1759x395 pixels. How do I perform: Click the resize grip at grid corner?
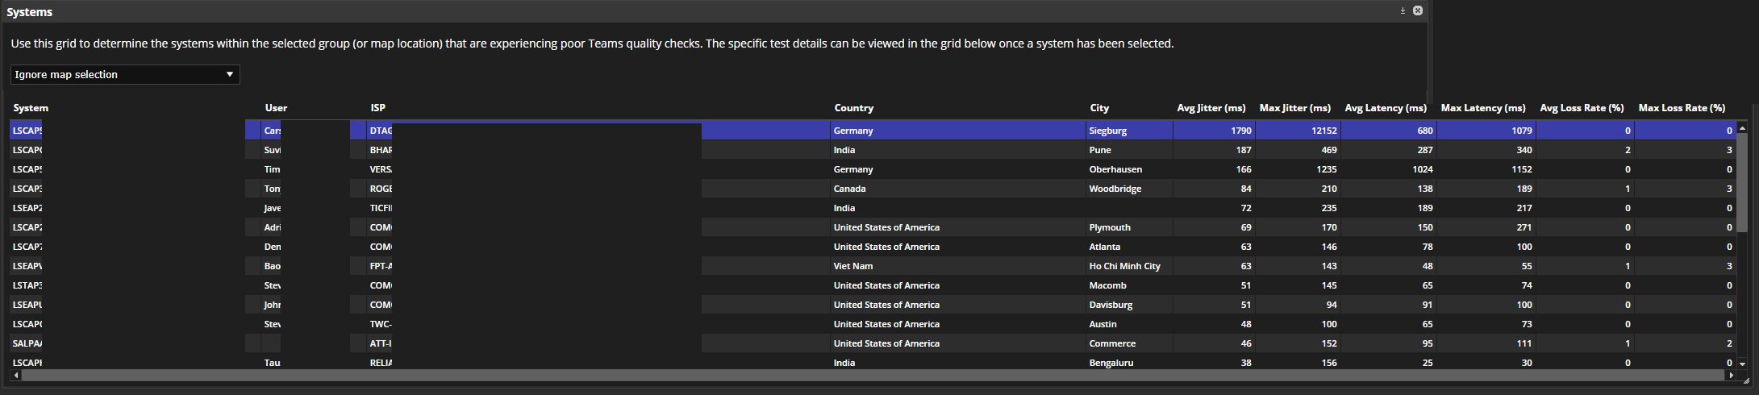(x=1745, y=380)
